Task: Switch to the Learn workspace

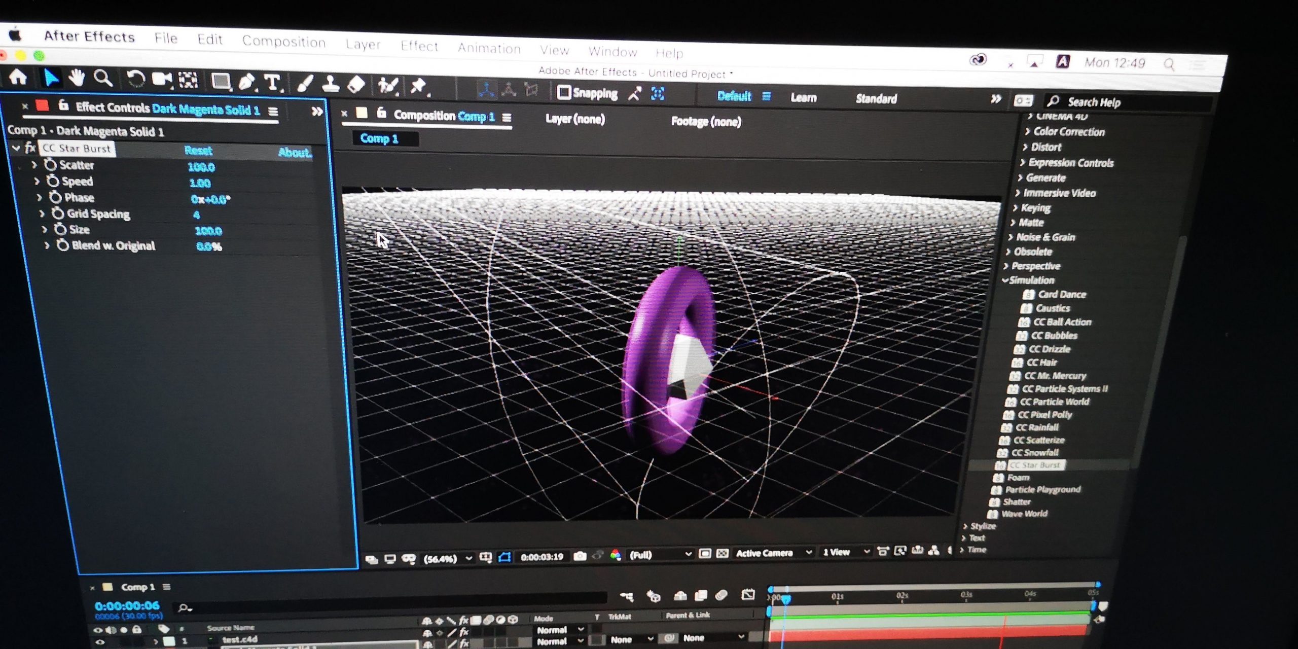Action: coord(804,97)
